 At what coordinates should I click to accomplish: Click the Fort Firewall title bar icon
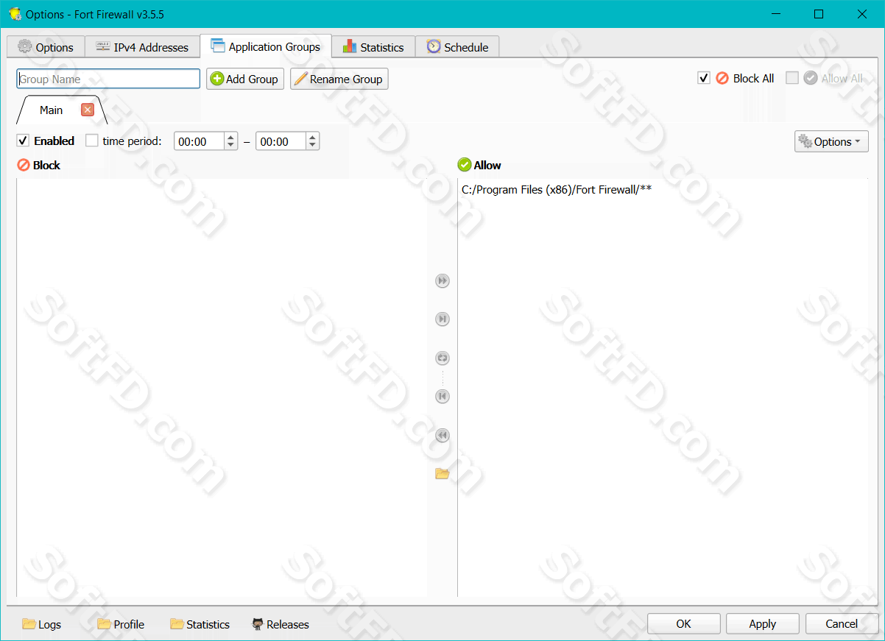(x=15, y=14)
